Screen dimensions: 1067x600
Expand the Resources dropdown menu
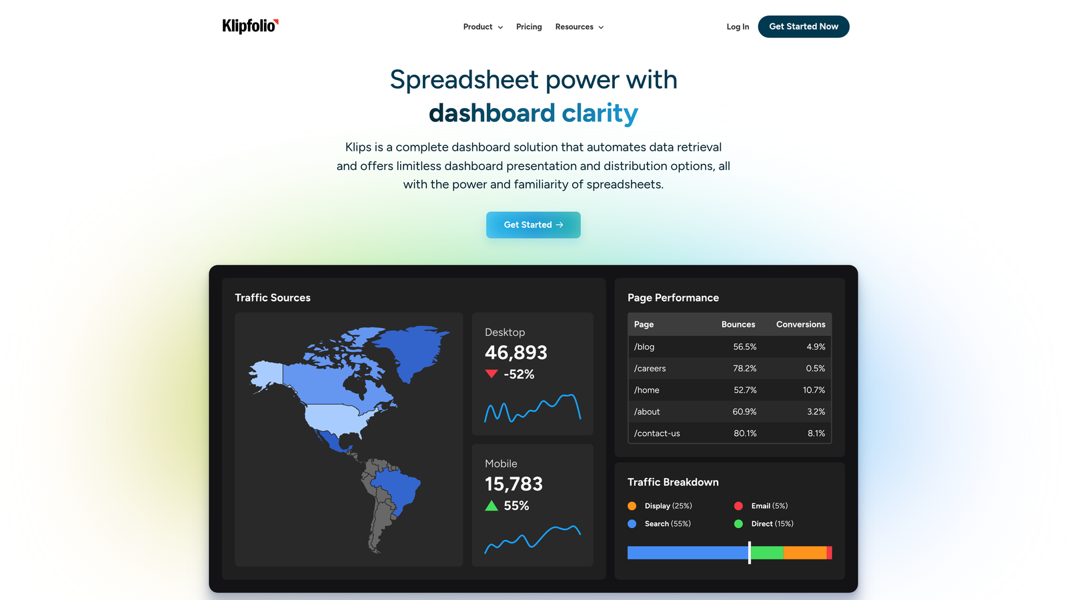pyautogui.click(x=579, y=27)
